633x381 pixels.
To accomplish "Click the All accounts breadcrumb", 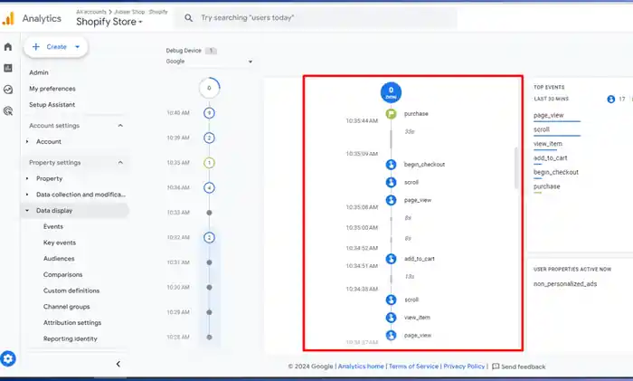I will [x=91, y=12].
